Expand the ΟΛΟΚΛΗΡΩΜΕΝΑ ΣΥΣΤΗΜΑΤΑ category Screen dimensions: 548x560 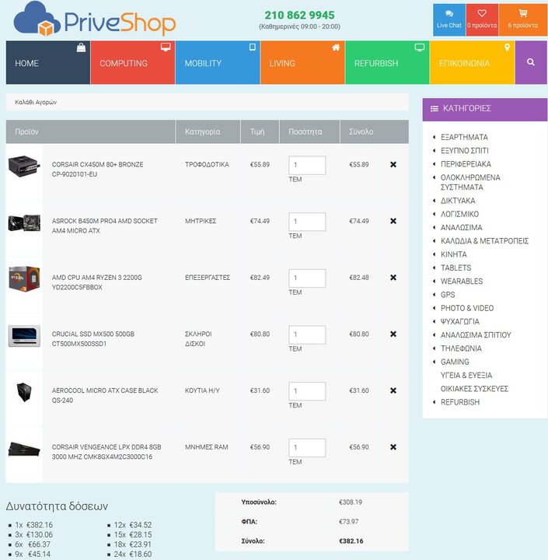pyautogui.click(x=470, y=182)
